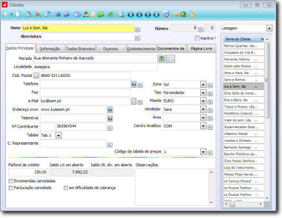Image resolution: width=282 pixels, height=218 pixels.
Task: Select Toque a Musica, Lda in client list
Action: (243, 107)
